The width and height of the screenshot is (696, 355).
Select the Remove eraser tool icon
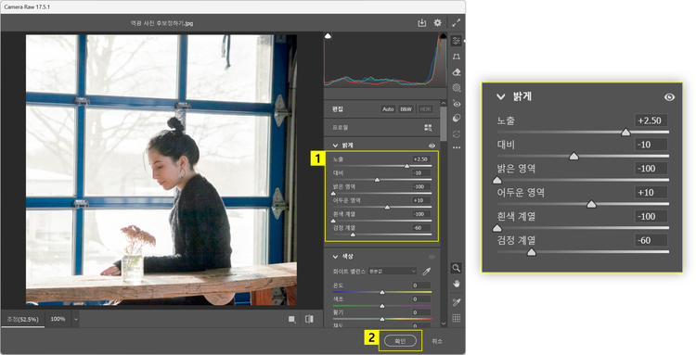[x=456, y=71]
